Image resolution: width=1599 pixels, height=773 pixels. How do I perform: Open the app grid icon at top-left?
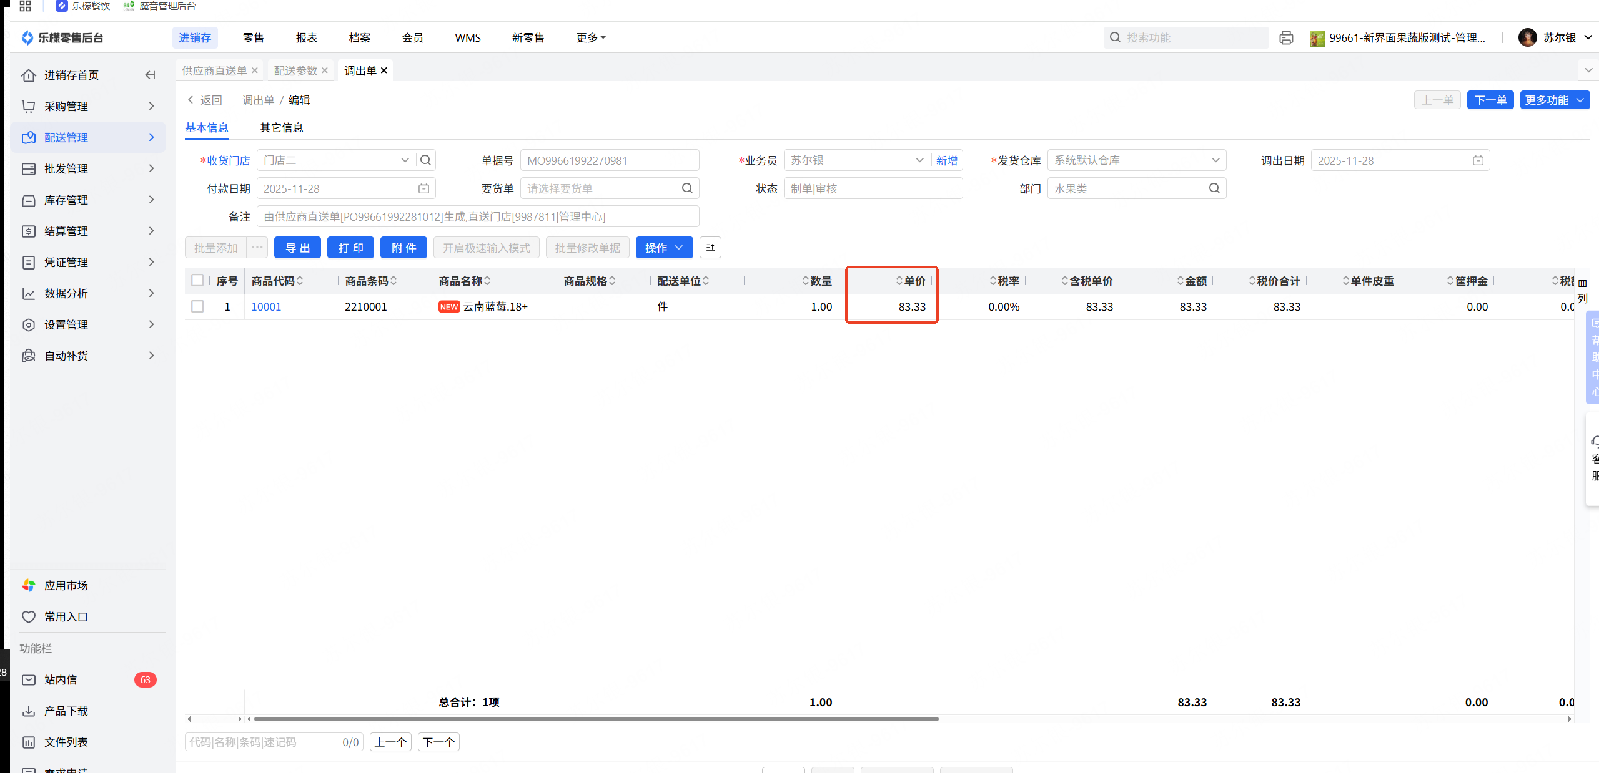(25, 6)
